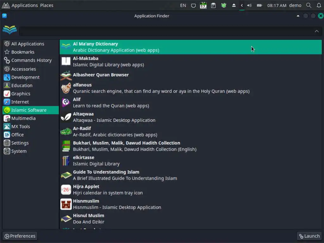Roll up the window with the title bar arrow

tap(298, 16)
